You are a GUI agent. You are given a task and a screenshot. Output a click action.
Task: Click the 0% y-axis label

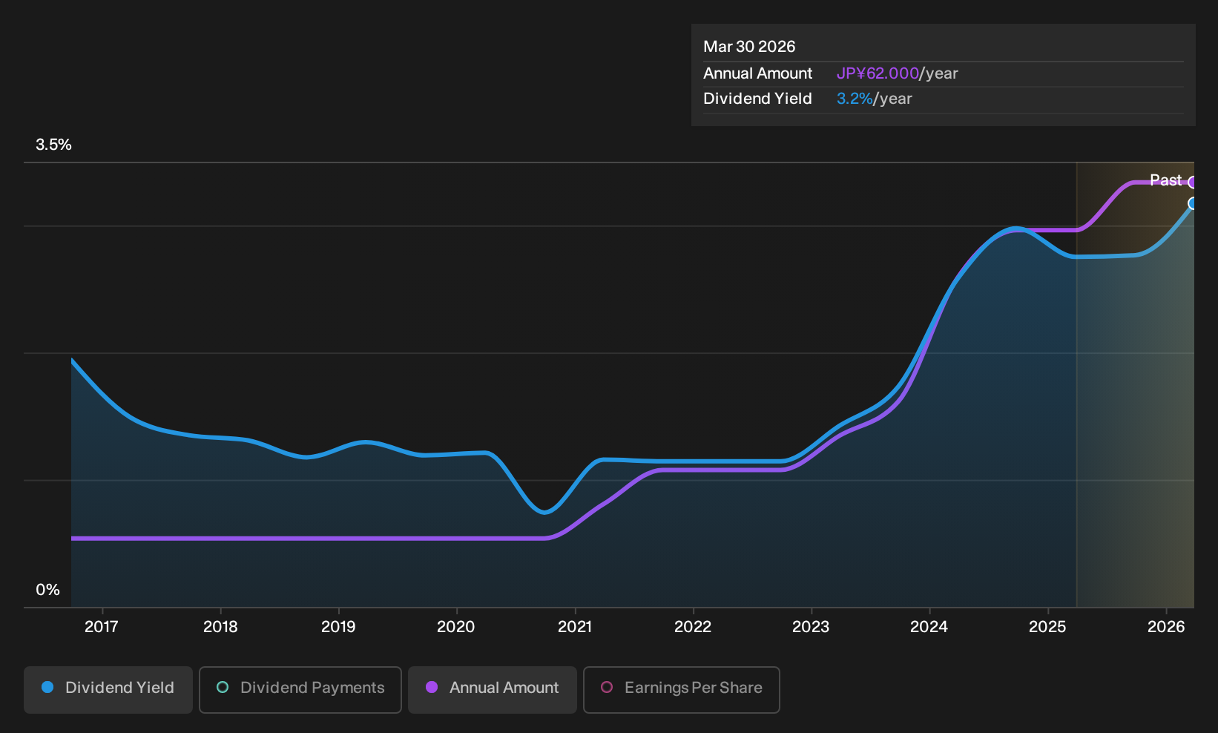pyautogui.click(x=47, y=590)
